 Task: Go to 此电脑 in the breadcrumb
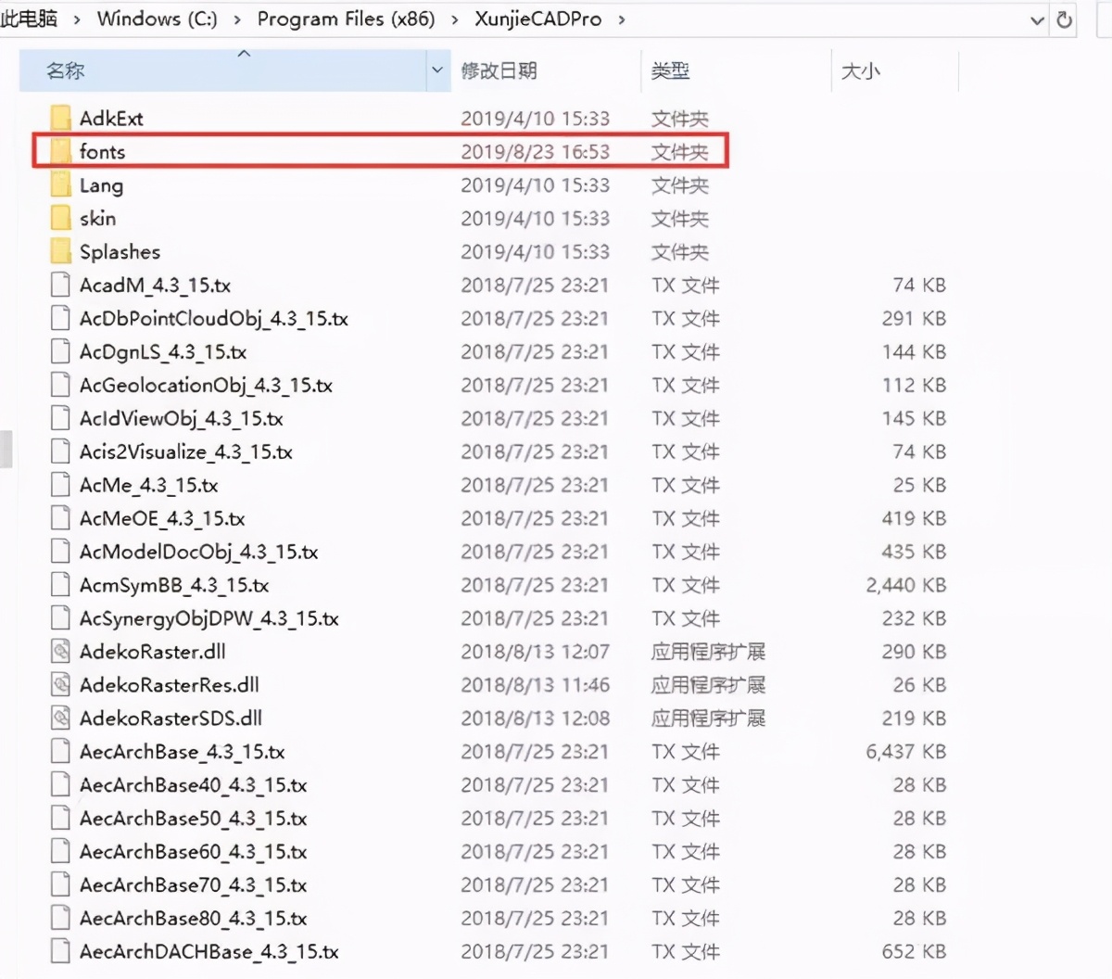click(x=30, y=19)
